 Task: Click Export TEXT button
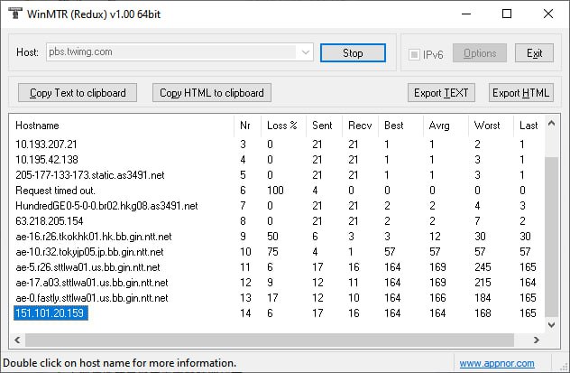(441, 93)
